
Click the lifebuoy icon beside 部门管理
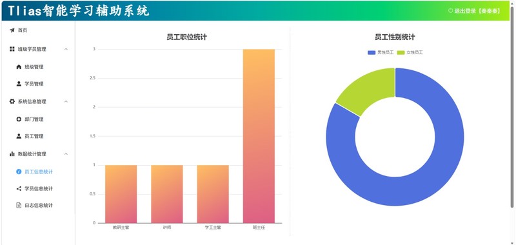pos(19,119)
